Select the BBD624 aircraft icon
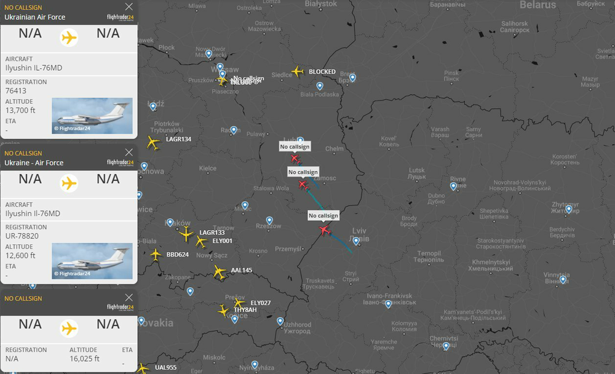Viewport: 615px width, 374px height. point(156,254)
